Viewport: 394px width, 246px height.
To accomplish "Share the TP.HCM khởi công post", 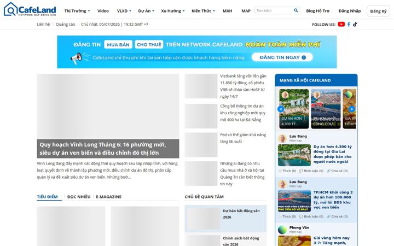I will click(x=337, y=216).
